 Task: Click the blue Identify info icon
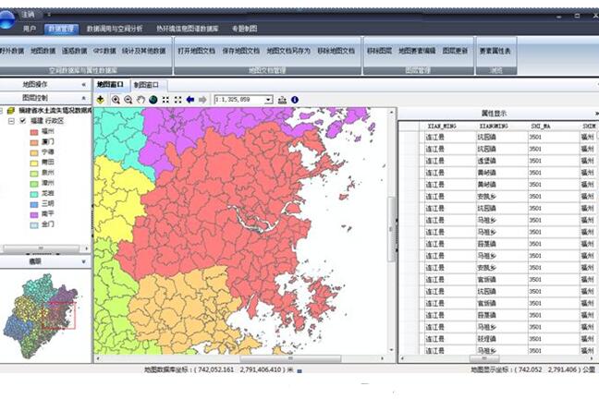(295, 99)
